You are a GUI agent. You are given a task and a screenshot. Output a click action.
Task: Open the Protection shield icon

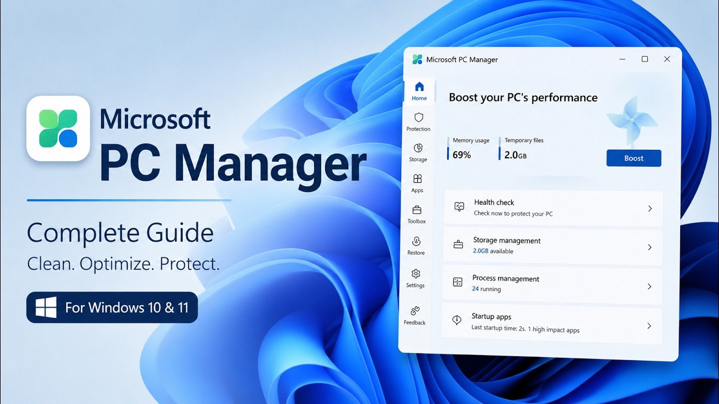(x=418, y=117)
